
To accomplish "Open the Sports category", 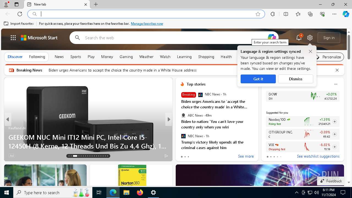I will point(76,57).
